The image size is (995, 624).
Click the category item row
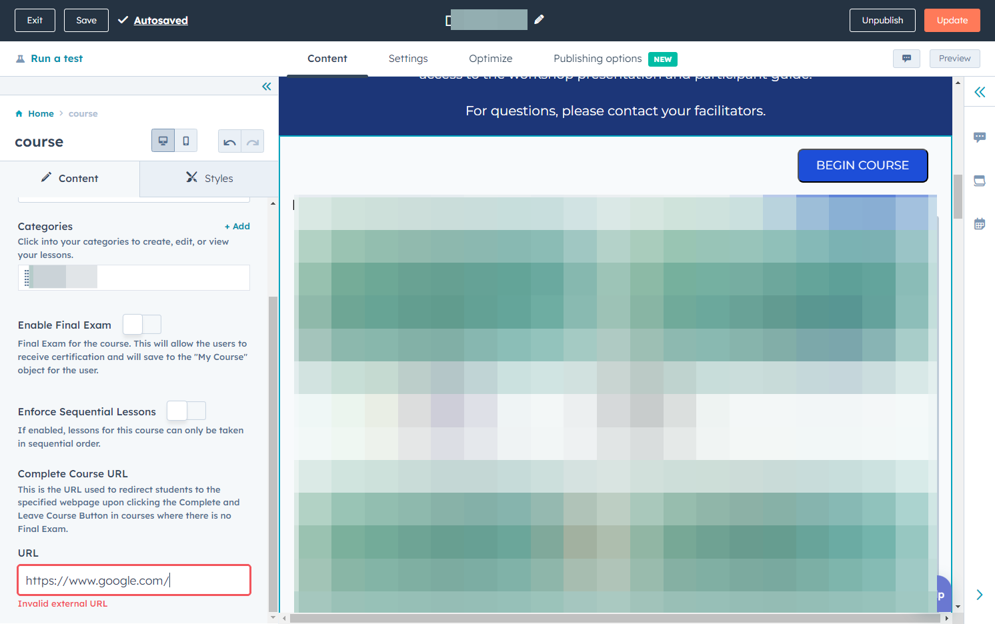point(134,277)
